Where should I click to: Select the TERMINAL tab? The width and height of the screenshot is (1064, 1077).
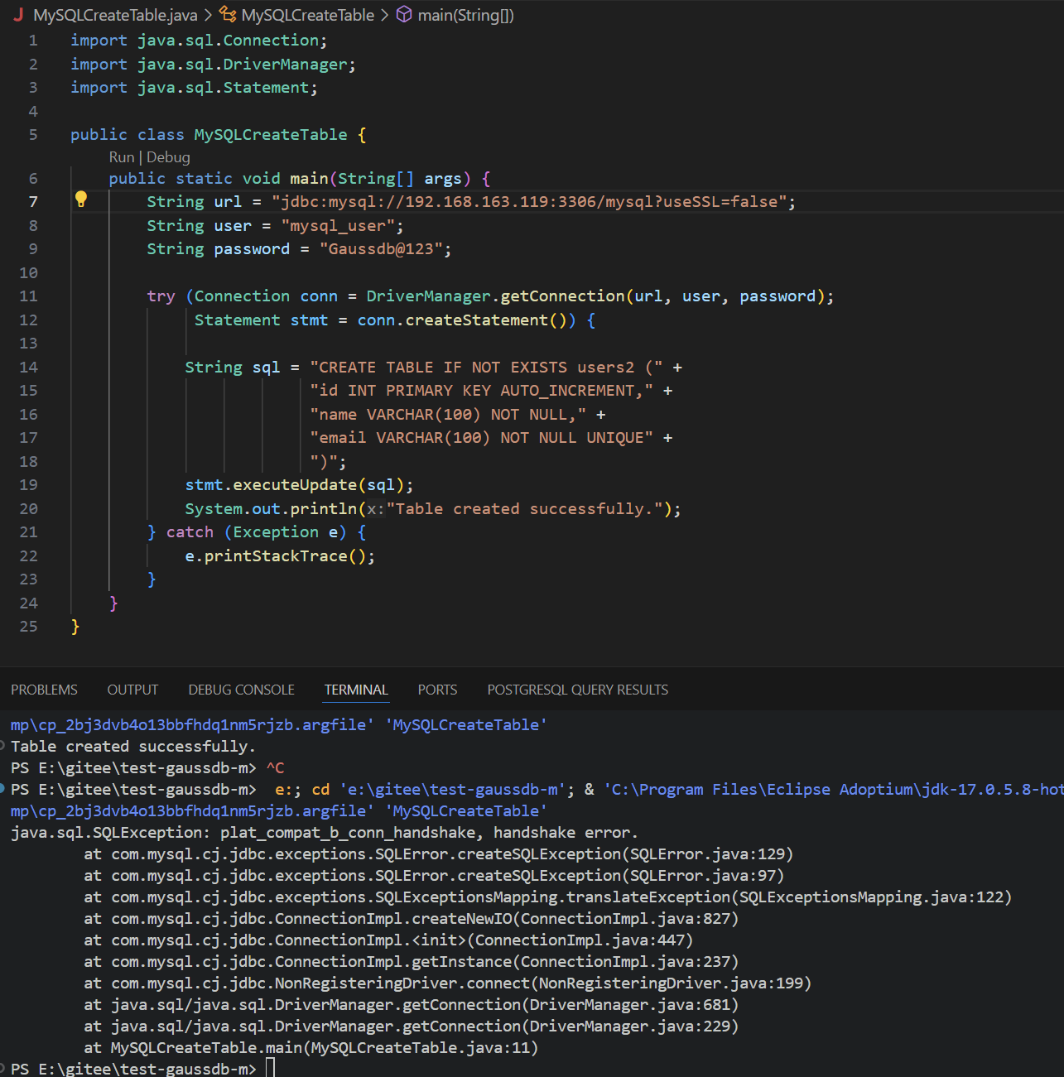tap(356, 690)
